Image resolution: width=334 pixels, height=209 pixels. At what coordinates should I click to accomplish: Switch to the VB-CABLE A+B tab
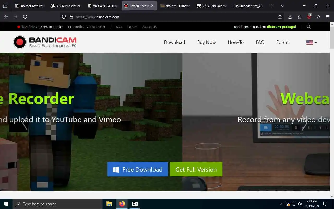(103, 6)
